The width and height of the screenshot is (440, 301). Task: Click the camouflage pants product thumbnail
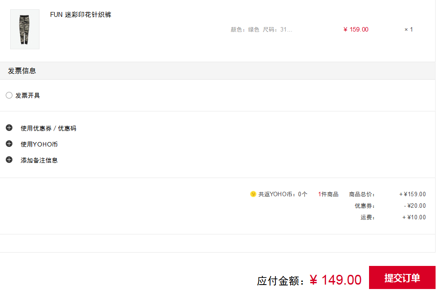(25, 29)
